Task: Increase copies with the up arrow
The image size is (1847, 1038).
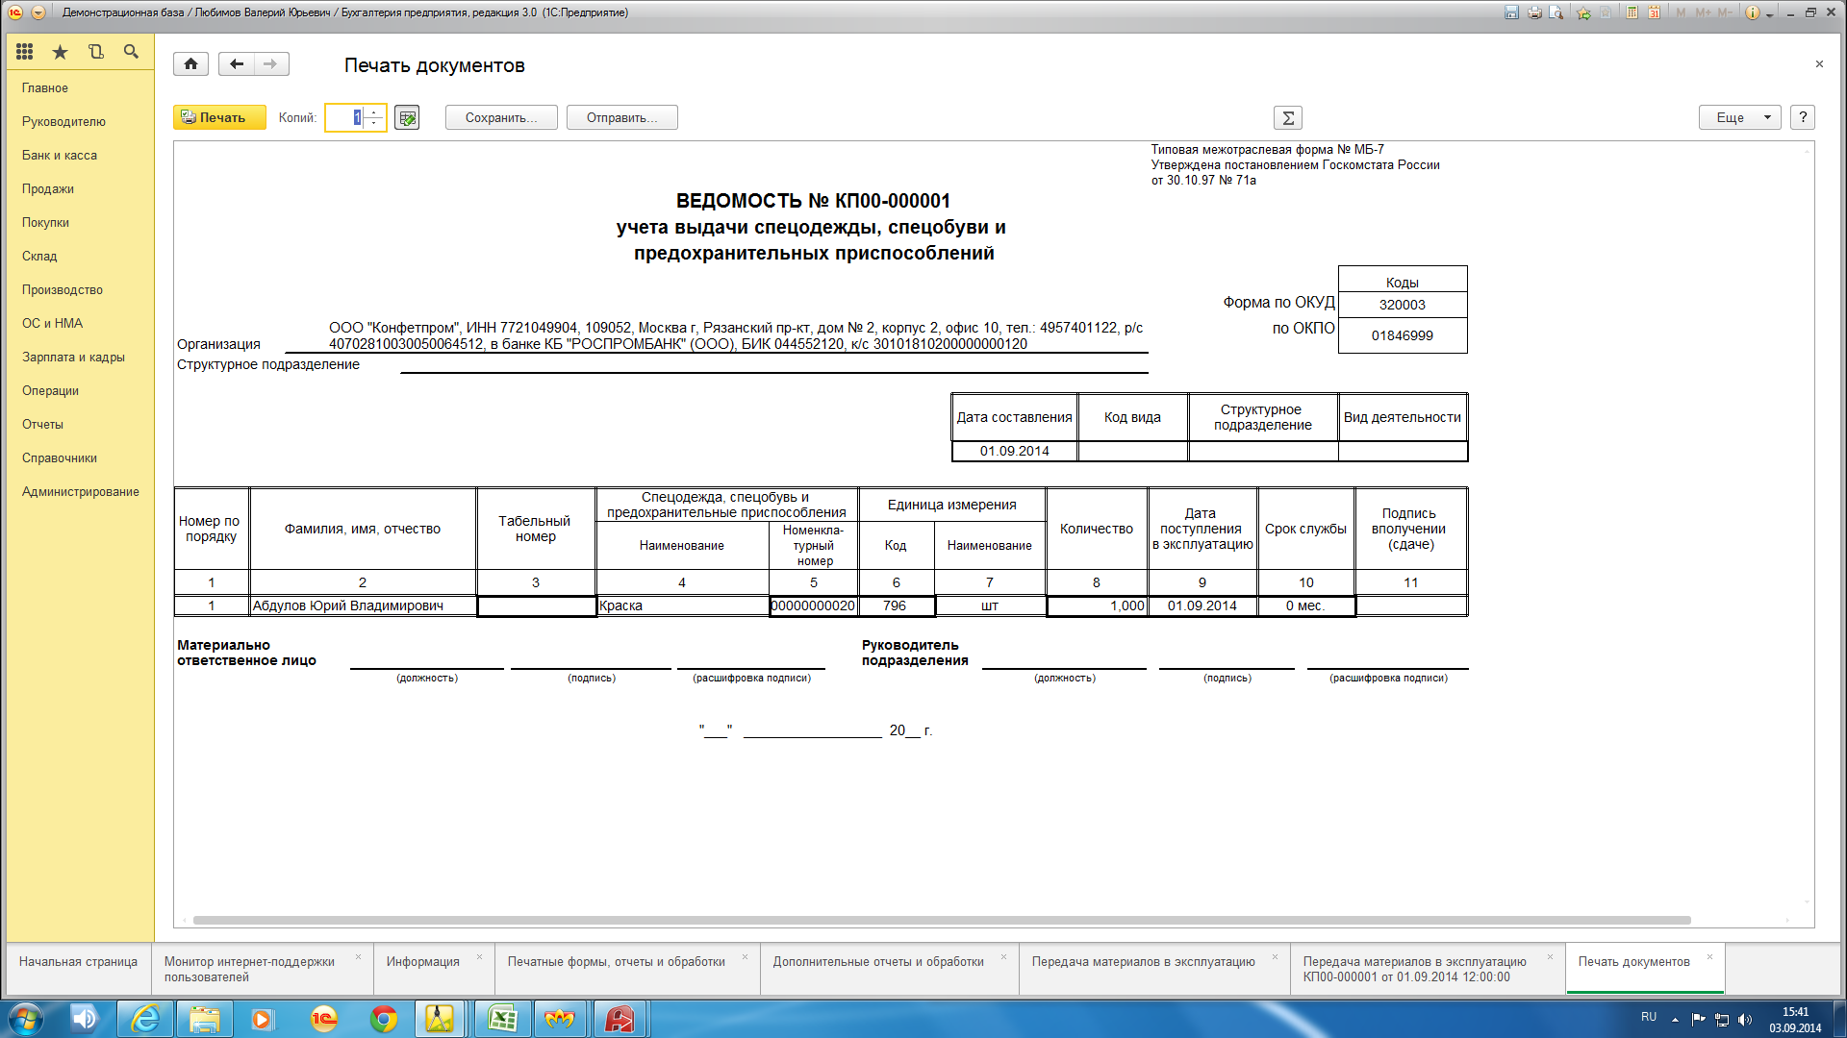Action: (374, 111)
